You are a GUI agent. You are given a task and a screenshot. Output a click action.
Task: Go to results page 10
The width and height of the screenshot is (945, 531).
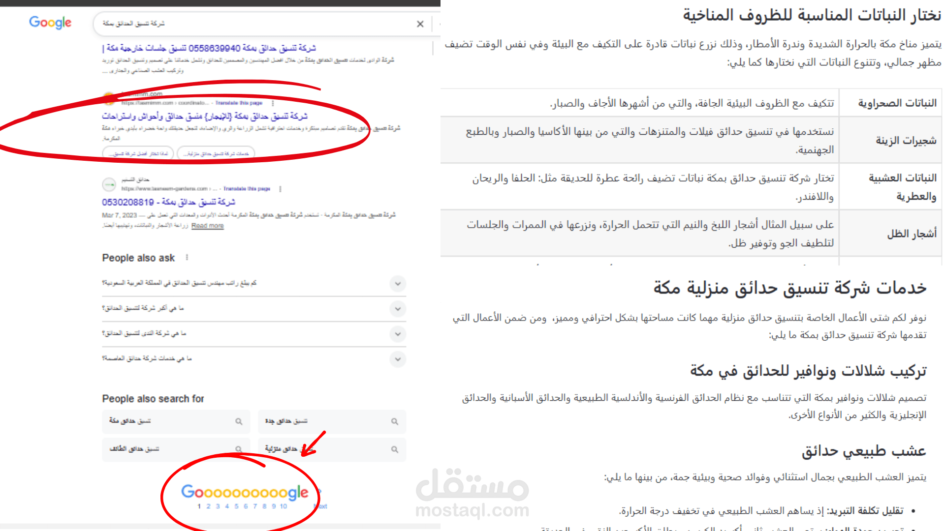(x=283, y=506)
